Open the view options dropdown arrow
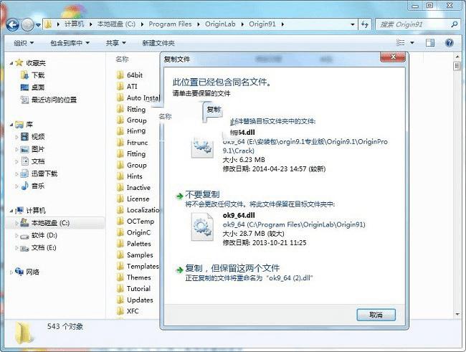466x352 pixels. pyautogui.click(x=412, y=43)
